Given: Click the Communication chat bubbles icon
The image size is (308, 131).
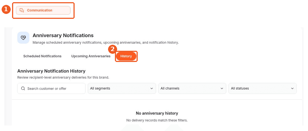Looking at the screenshot, I should 22,10.
